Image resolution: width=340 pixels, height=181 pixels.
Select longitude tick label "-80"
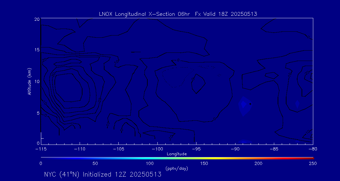tap(313, 150)
